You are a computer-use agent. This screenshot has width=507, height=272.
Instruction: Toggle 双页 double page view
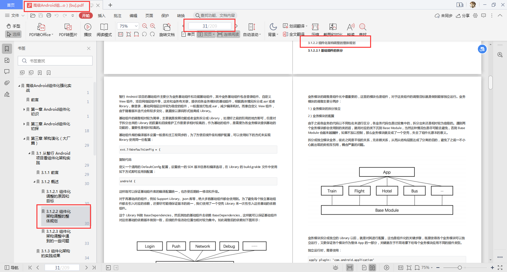[206, 34]
